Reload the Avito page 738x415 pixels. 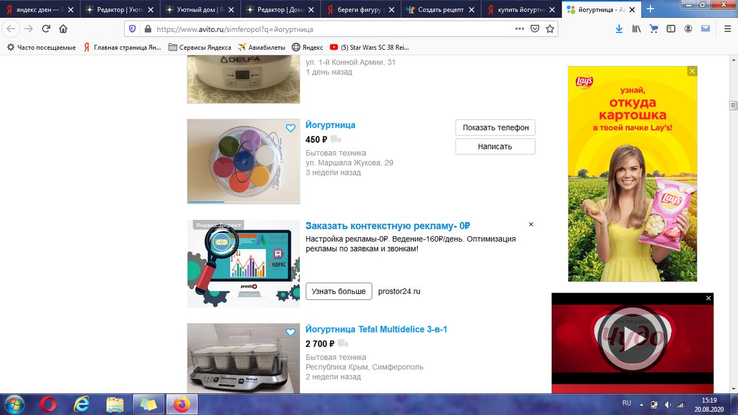click(46, 29)
